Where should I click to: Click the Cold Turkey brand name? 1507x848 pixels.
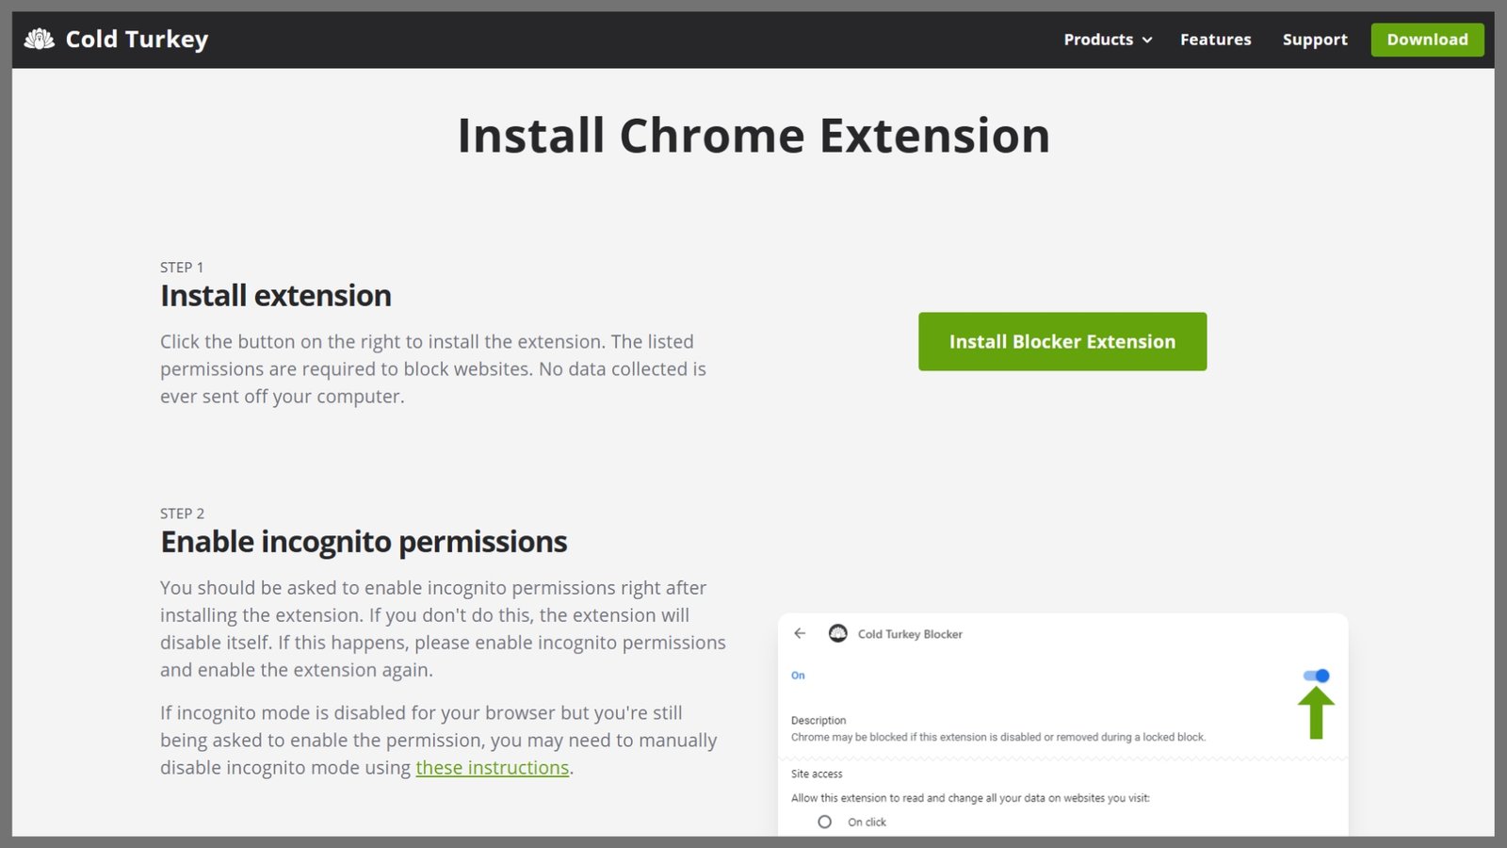[137, 40]
